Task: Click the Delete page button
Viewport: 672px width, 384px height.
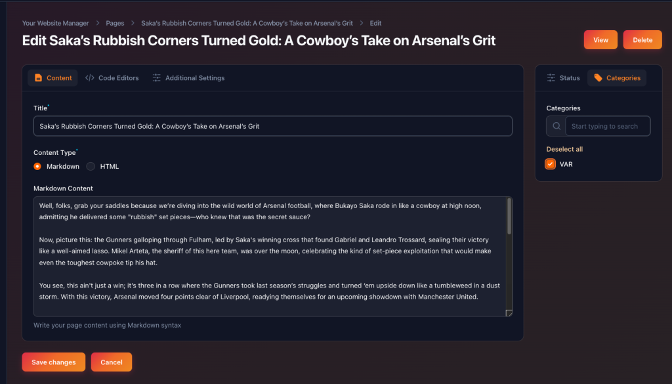Action: point(642,40)
